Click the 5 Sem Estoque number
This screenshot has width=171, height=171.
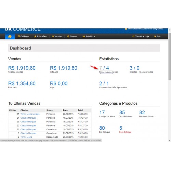[x=121, y=128]
